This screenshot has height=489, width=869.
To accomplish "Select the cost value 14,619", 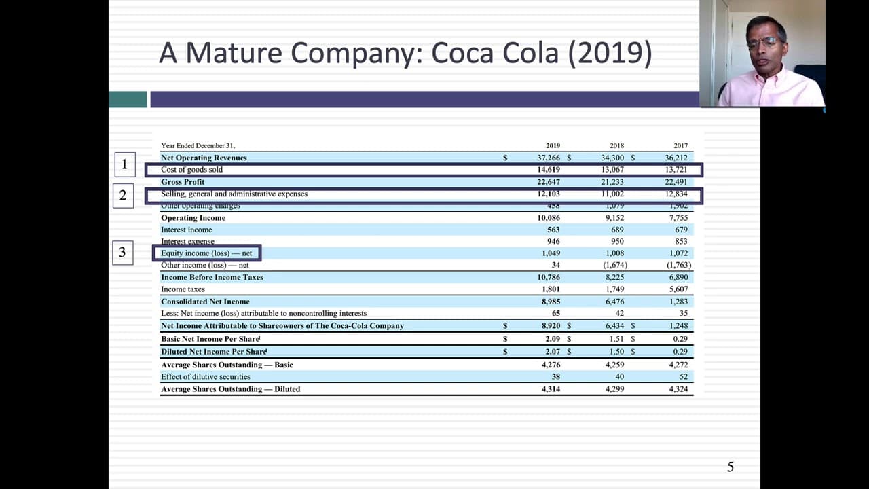I will click(549, 170).
